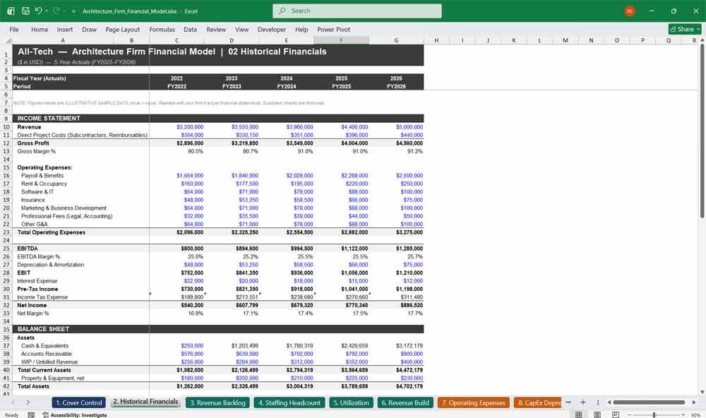Viewport: 706px width, 418px height.
Task: Open the View ribbon tab
Action: [x=241, y=29]
